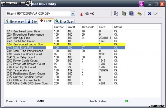Minimize the Hard Disk Utility window
Image resolution: width=166 pixels, height=108 pixels.
point(150,4)
